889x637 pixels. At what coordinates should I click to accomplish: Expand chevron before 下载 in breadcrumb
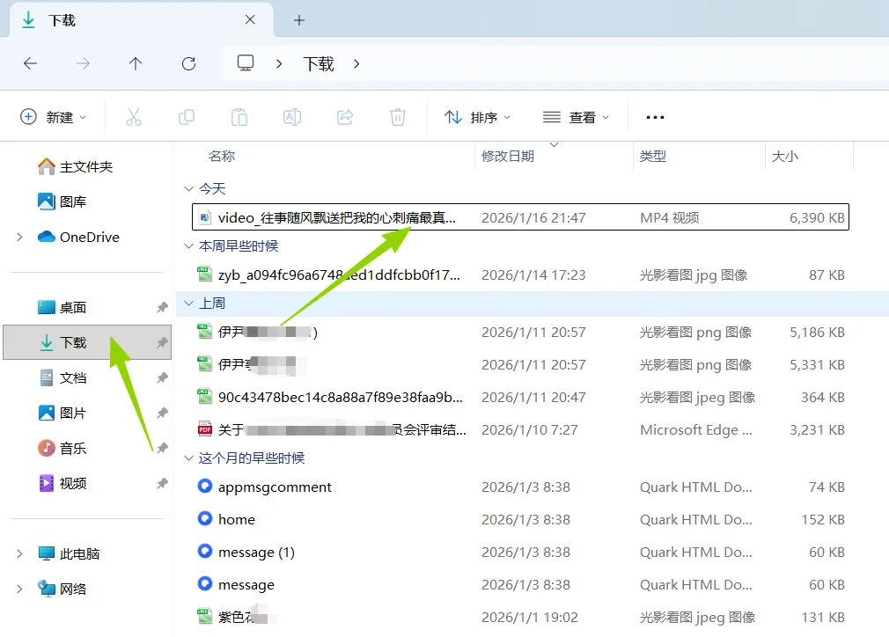click(279, 63)
